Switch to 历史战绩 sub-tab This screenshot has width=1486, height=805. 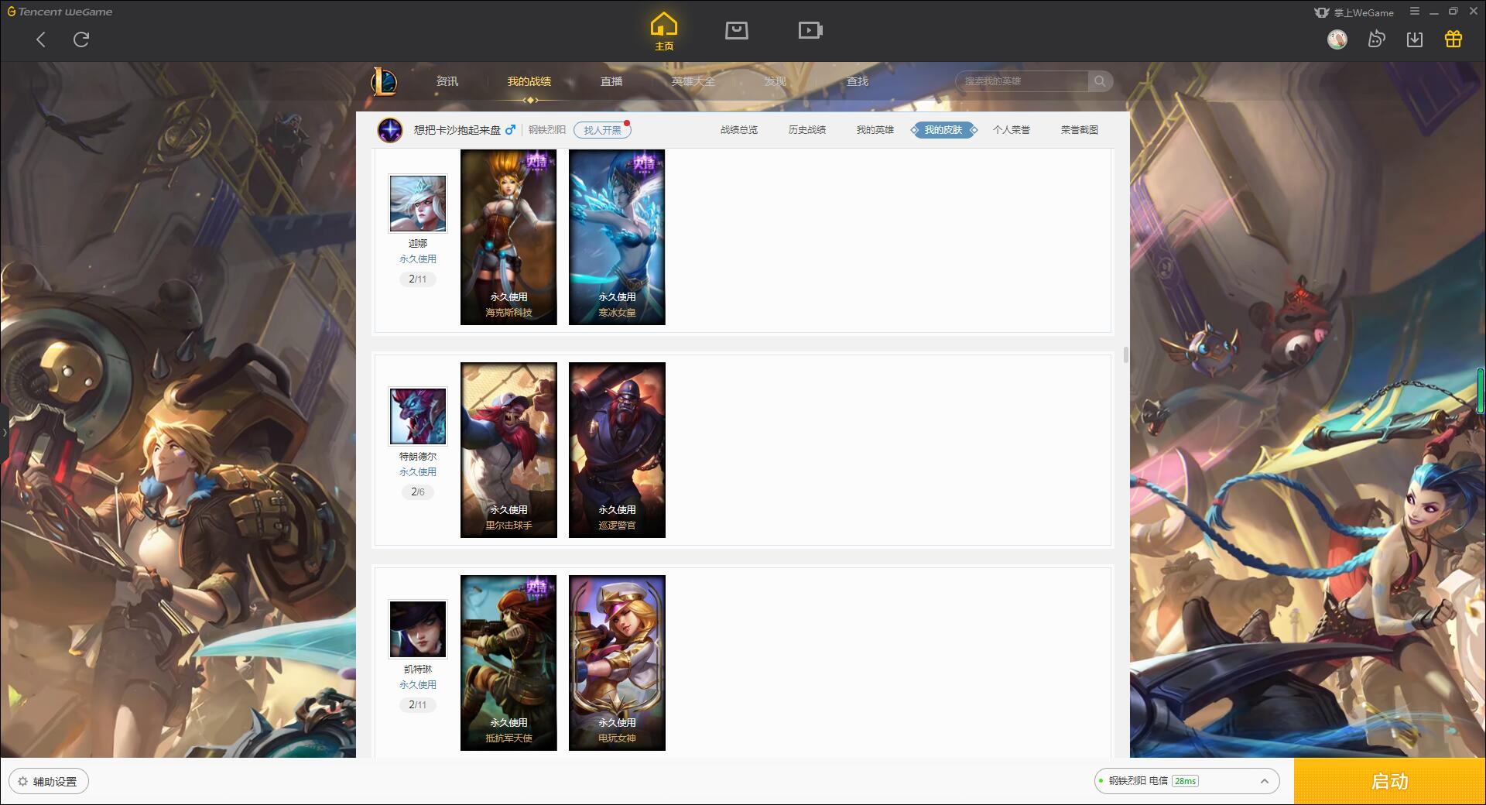click(807, 130)
